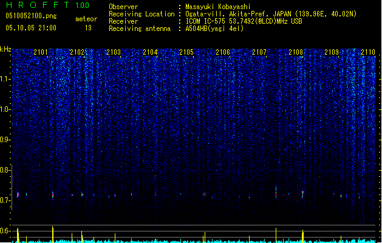382x243 pixels.
Task: Click the 2110 time marker
Action: point(368,52)
